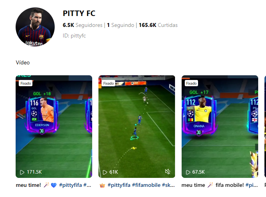The width and height of the screenshot is (266, 197).
Task: Open partially visible fourth video thumbnail
Action: 265,126
